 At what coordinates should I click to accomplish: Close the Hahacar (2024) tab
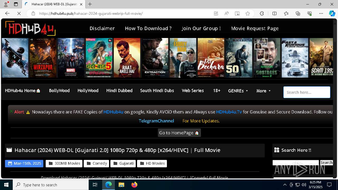[x=81, y=4]
